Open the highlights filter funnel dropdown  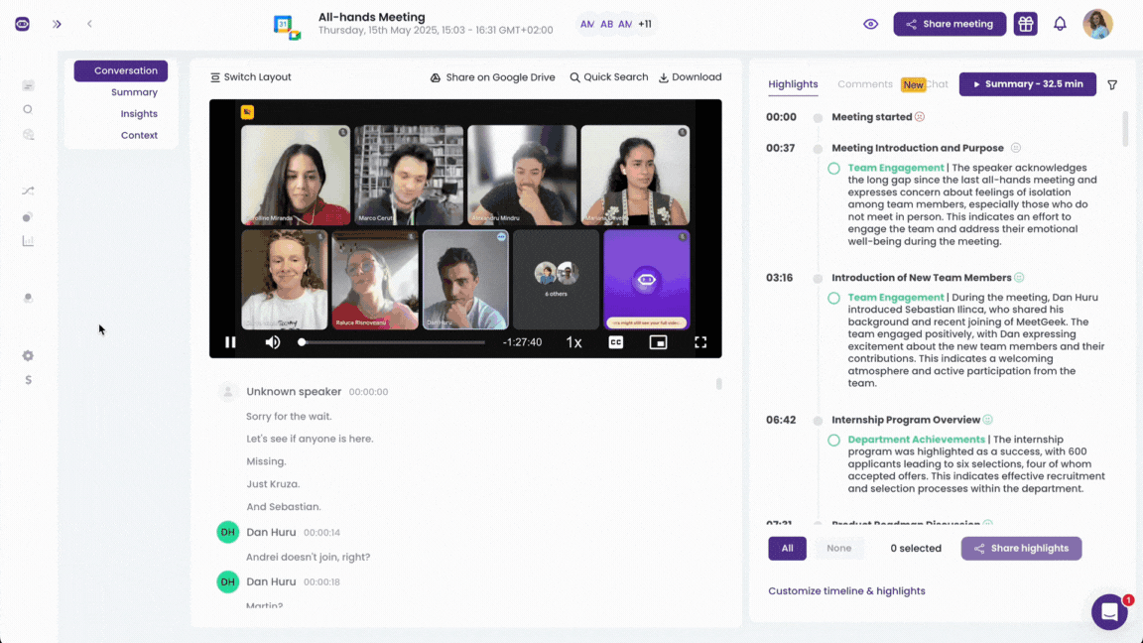point(1112,84)
